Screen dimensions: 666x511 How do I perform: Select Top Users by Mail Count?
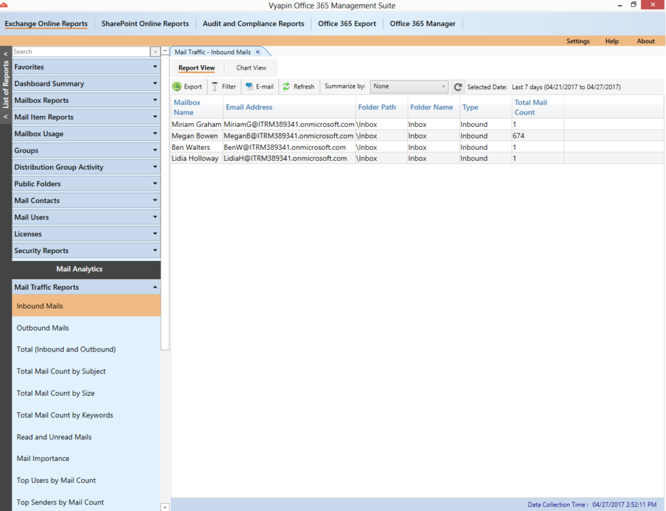tap(87, 480)
